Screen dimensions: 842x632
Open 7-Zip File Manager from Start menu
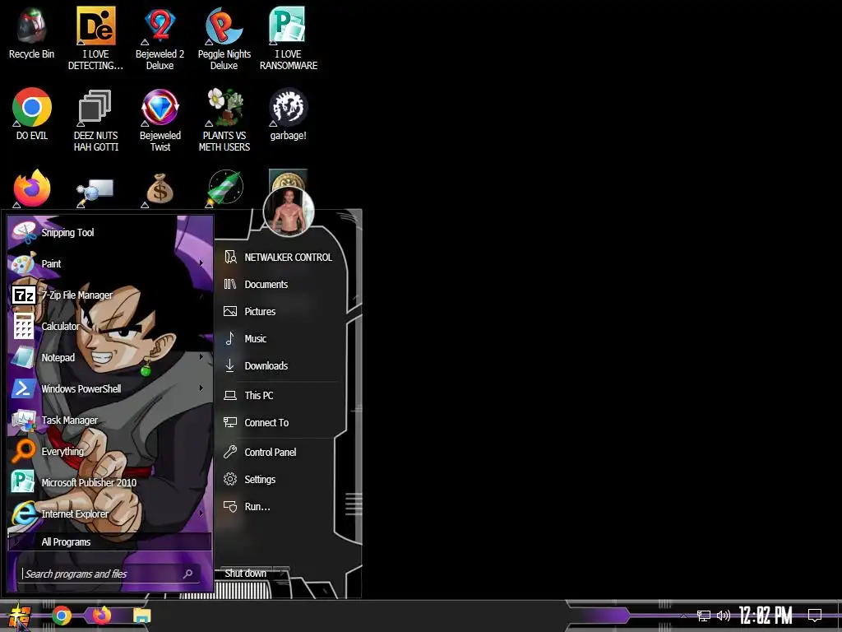pyautogui.click(x=109, y=295)
